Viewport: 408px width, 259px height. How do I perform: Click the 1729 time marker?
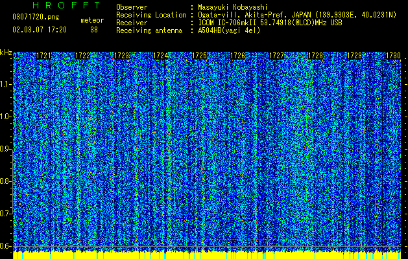[x=354, y=56]
